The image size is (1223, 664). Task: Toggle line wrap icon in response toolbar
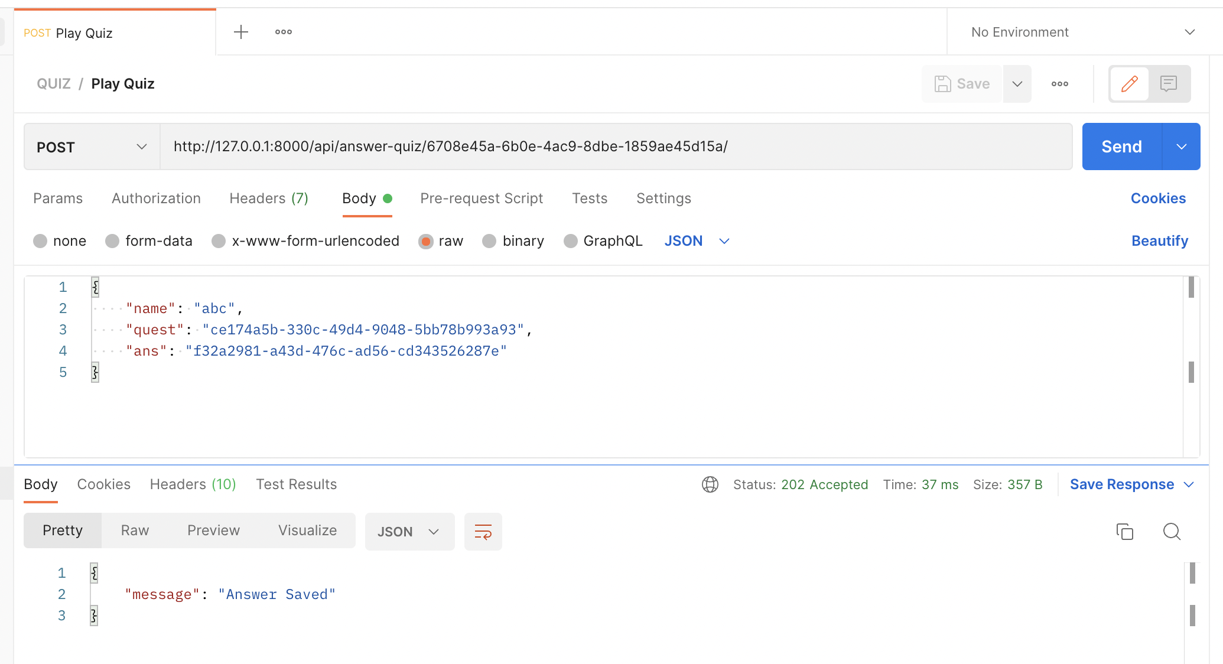(483, 532)
